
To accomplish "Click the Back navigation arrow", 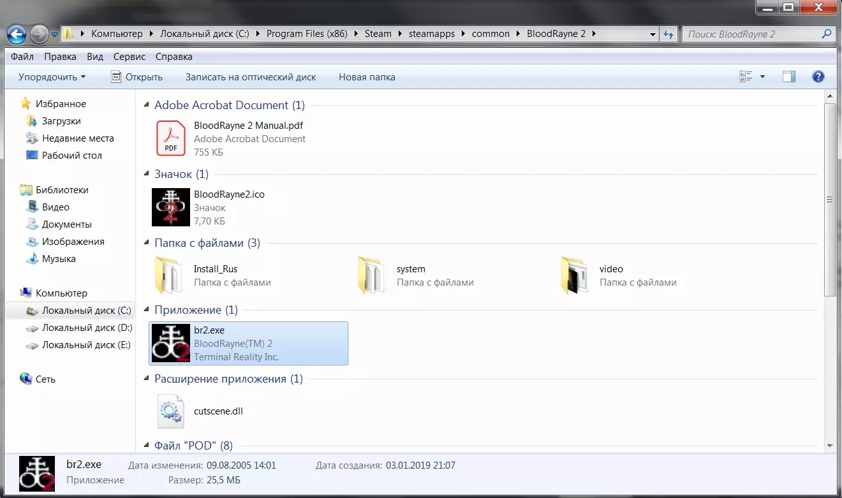I will click(17, 34).
